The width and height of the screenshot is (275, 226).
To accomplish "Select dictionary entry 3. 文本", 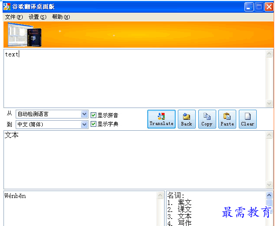I will click(x=179, y=216).
